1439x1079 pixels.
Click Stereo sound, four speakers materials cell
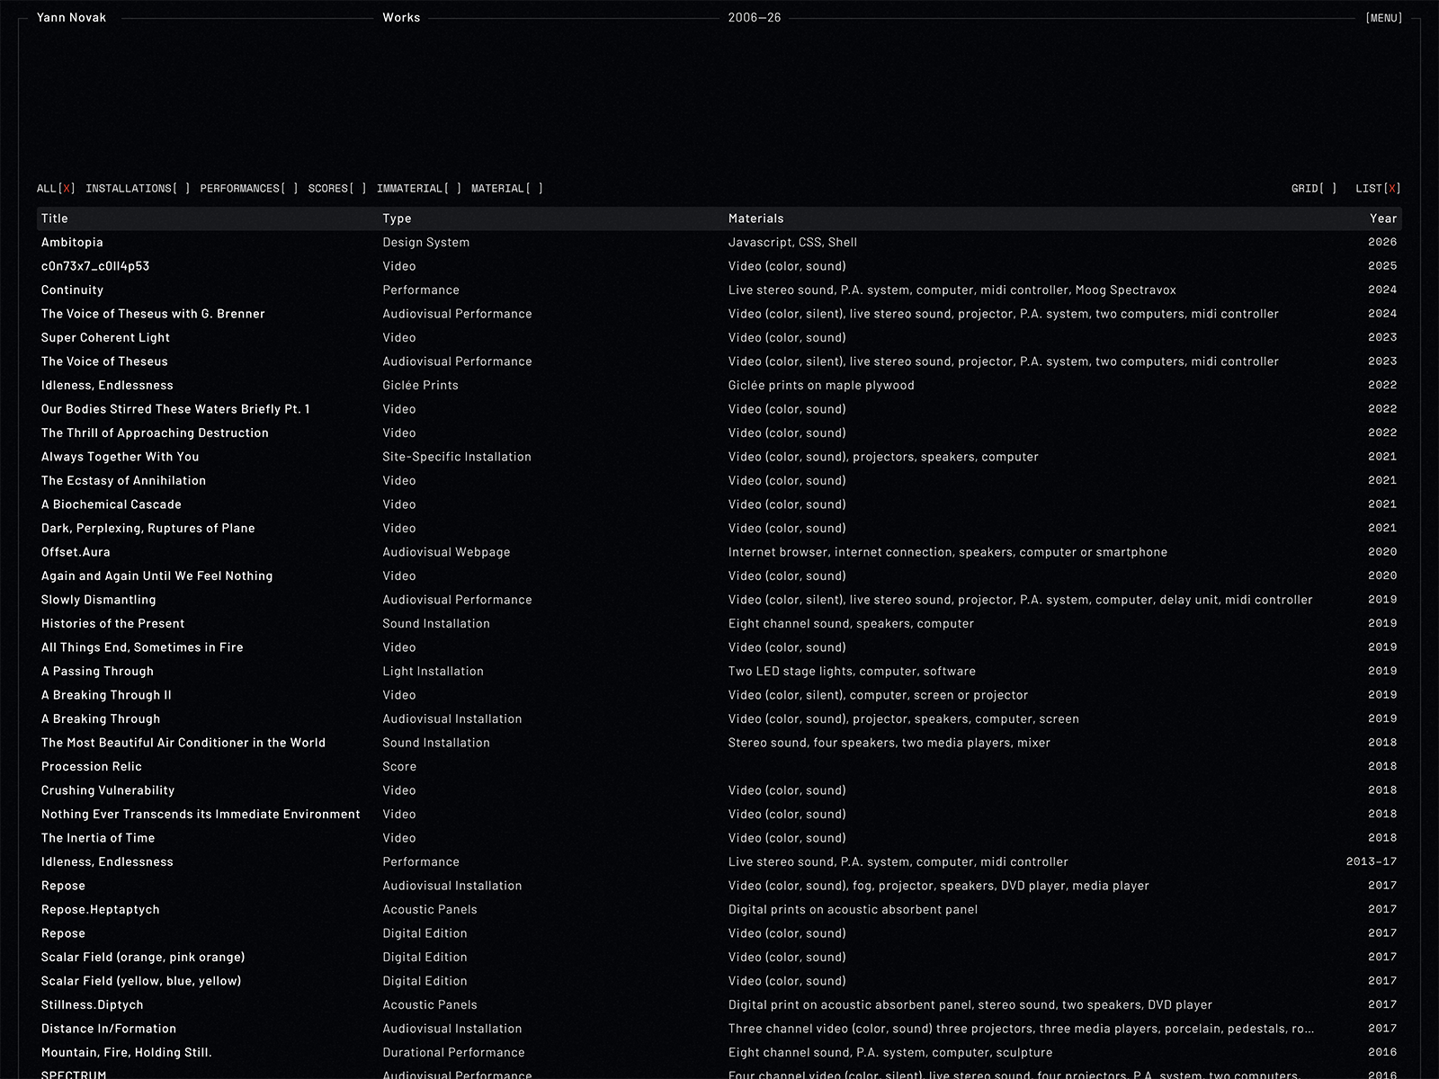click(889, 743)
